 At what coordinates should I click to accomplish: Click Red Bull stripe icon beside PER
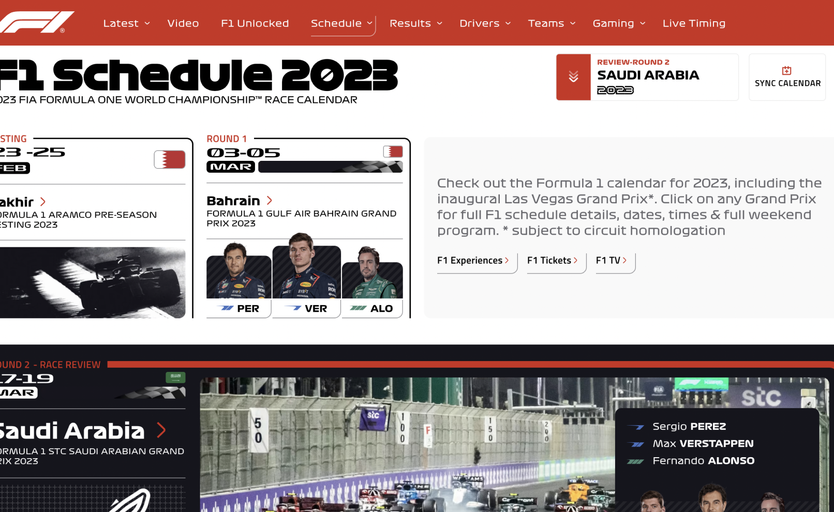[x=226, y=308]
